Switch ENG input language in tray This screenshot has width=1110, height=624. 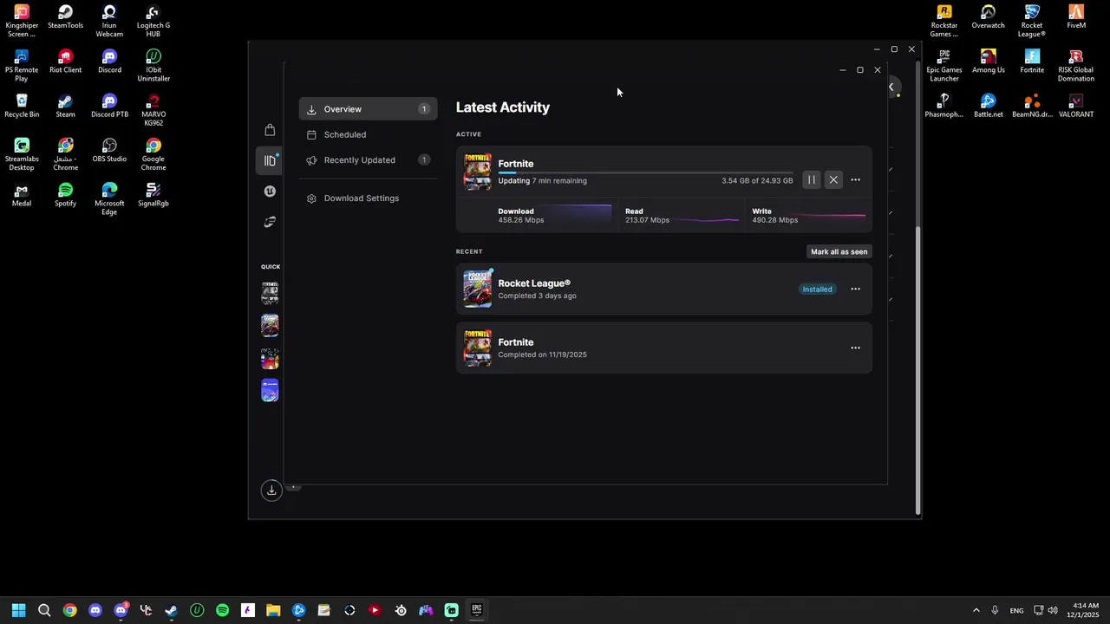1016,610
